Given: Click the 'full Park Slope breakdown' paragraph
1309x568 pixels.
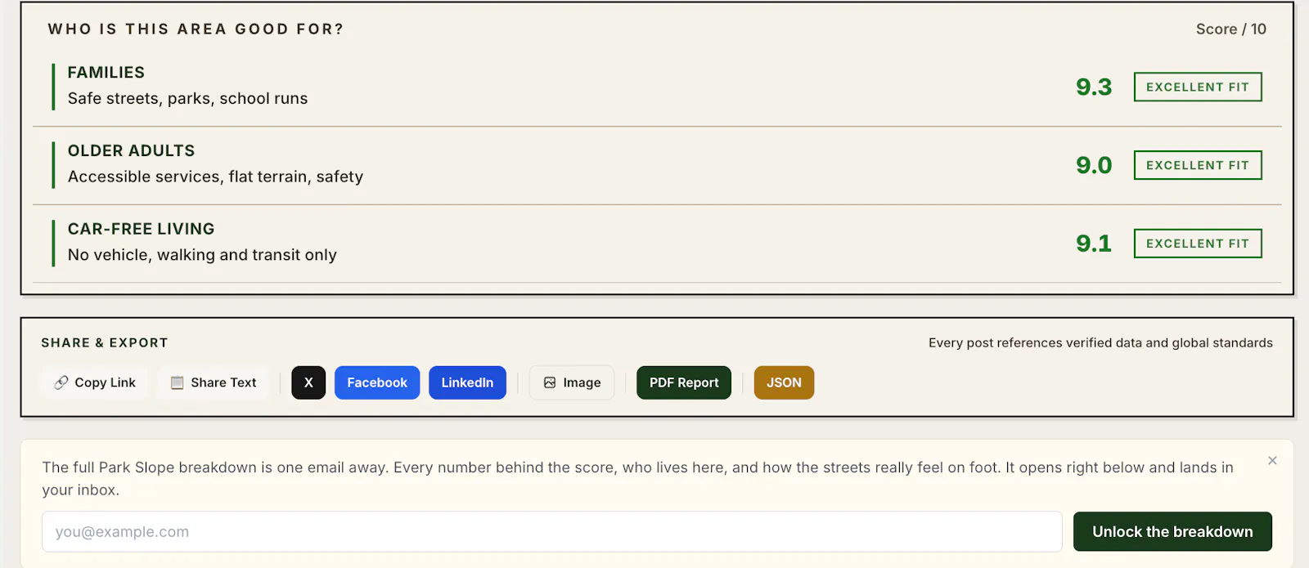Looking at the screenshot, I should coord(638,479).
